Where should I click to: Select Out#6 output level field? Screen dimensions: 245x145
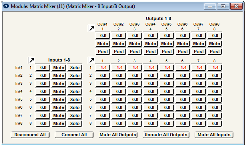pyautogui.click(x=183, y=36)
